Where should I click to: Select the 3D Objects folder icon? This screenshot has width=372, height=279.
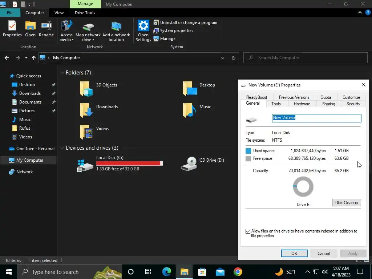[86, 89]
